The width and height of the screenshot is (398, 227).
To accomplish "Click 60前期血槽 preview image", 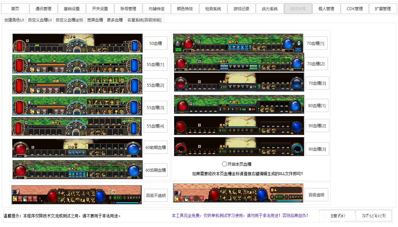I will (77, 148).
